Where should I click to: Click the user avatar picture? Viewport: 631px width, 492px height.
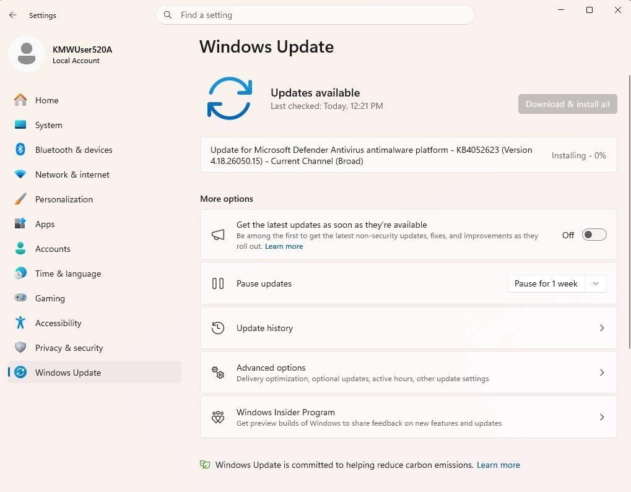(27, 54)
